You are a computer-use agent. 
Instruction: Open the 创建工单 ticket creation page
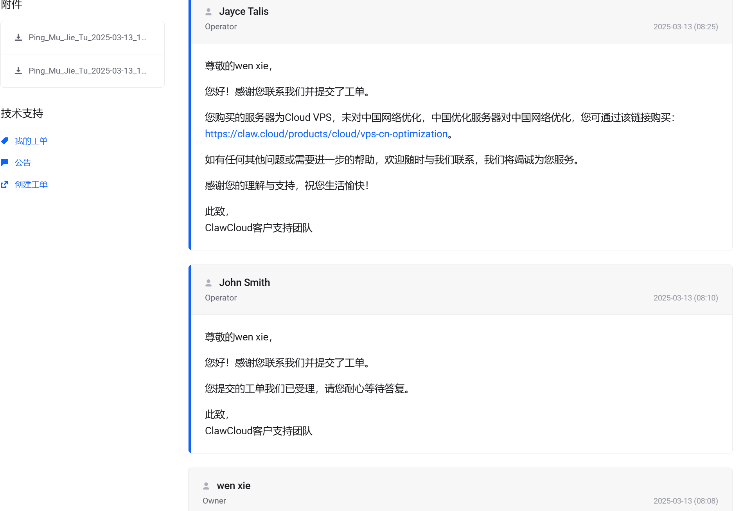coord(31,184)
